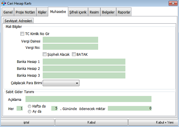The image size is (179, 127).
Task: Open the Belgeler tab
Action: [108, 12]
